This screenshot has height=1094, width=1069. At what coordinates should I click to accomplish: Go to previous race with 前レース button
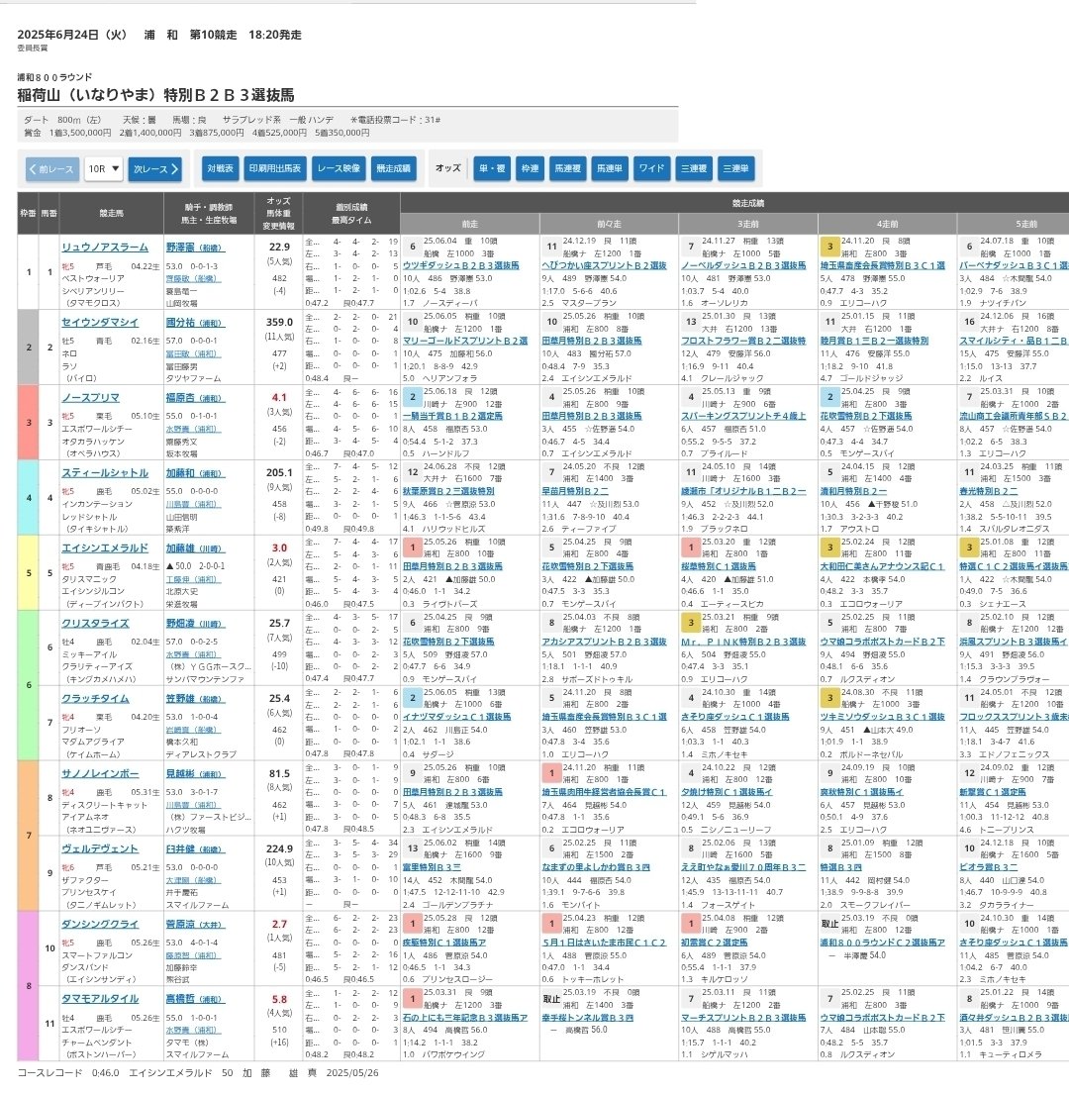(x=53, y=169)
